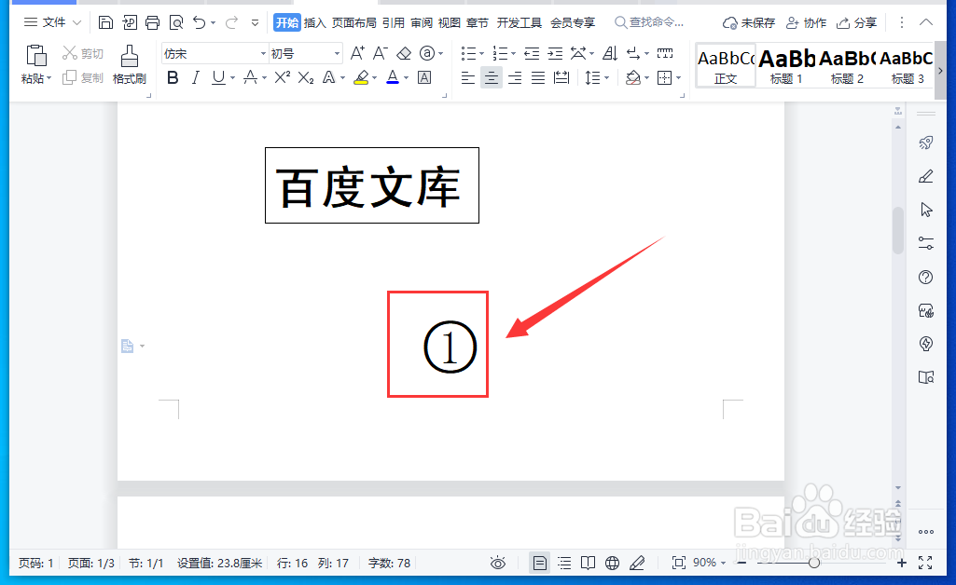Align text to the right

(515, 77)
